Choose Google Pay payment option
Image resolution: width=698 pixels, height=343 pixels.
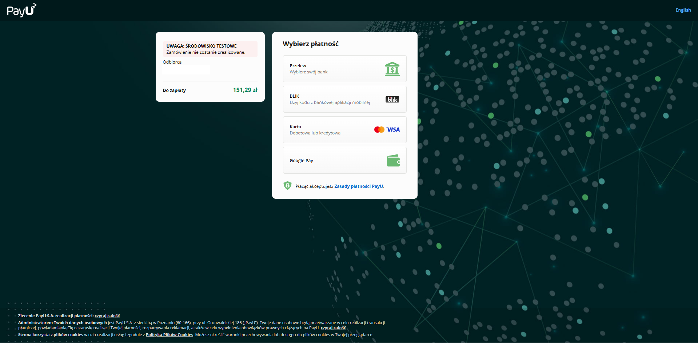(345, 160)
